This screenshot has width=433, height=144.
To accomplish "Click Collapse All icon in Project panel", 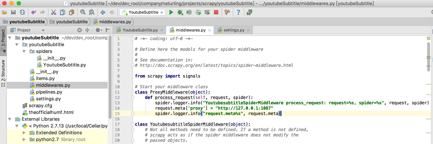I will (87, 30).
